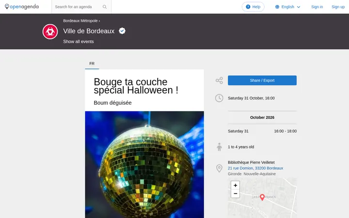Open the 21 rue Domion address link
Viewport: 349px width, 218px height.
(x=255, y=168)
